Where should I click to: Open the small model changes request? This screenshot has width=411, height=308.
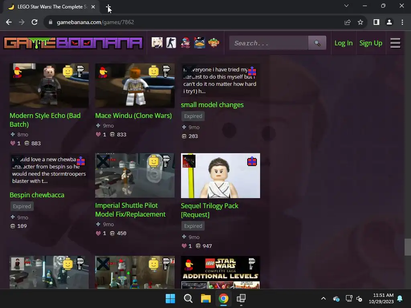212,105
